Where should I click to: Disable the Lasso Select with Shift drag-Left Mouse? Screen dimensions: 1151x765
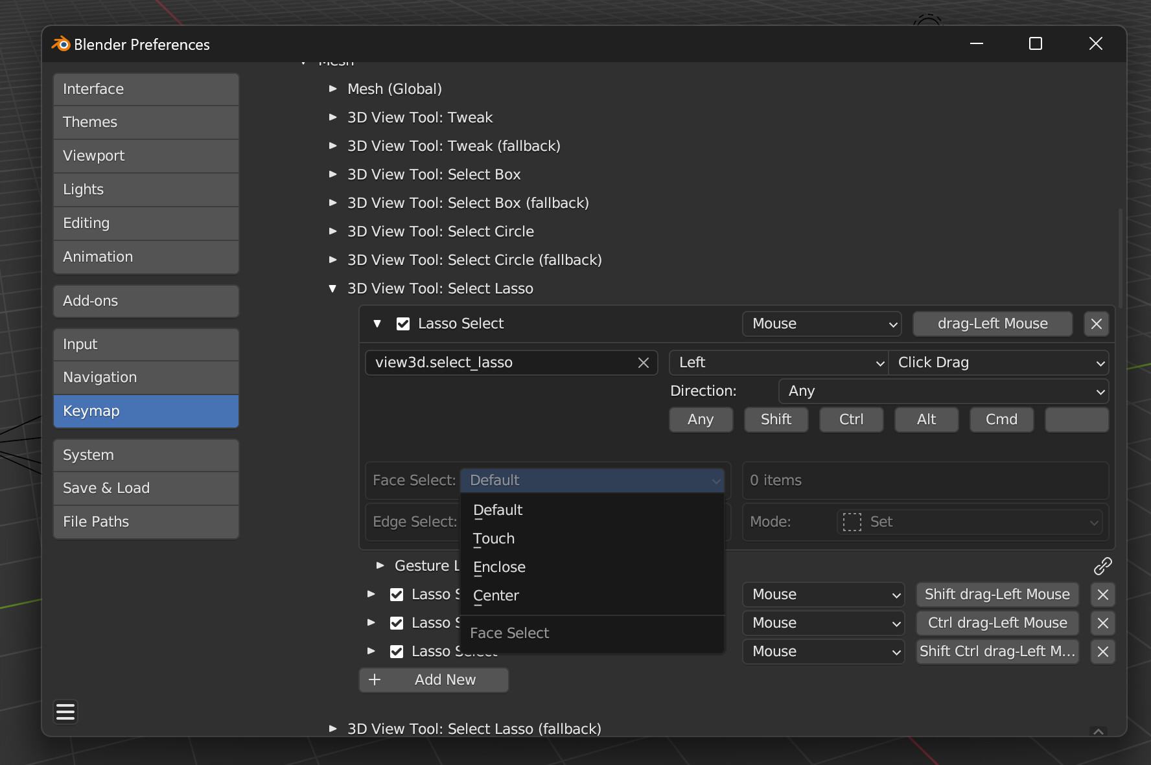(397, 595)
